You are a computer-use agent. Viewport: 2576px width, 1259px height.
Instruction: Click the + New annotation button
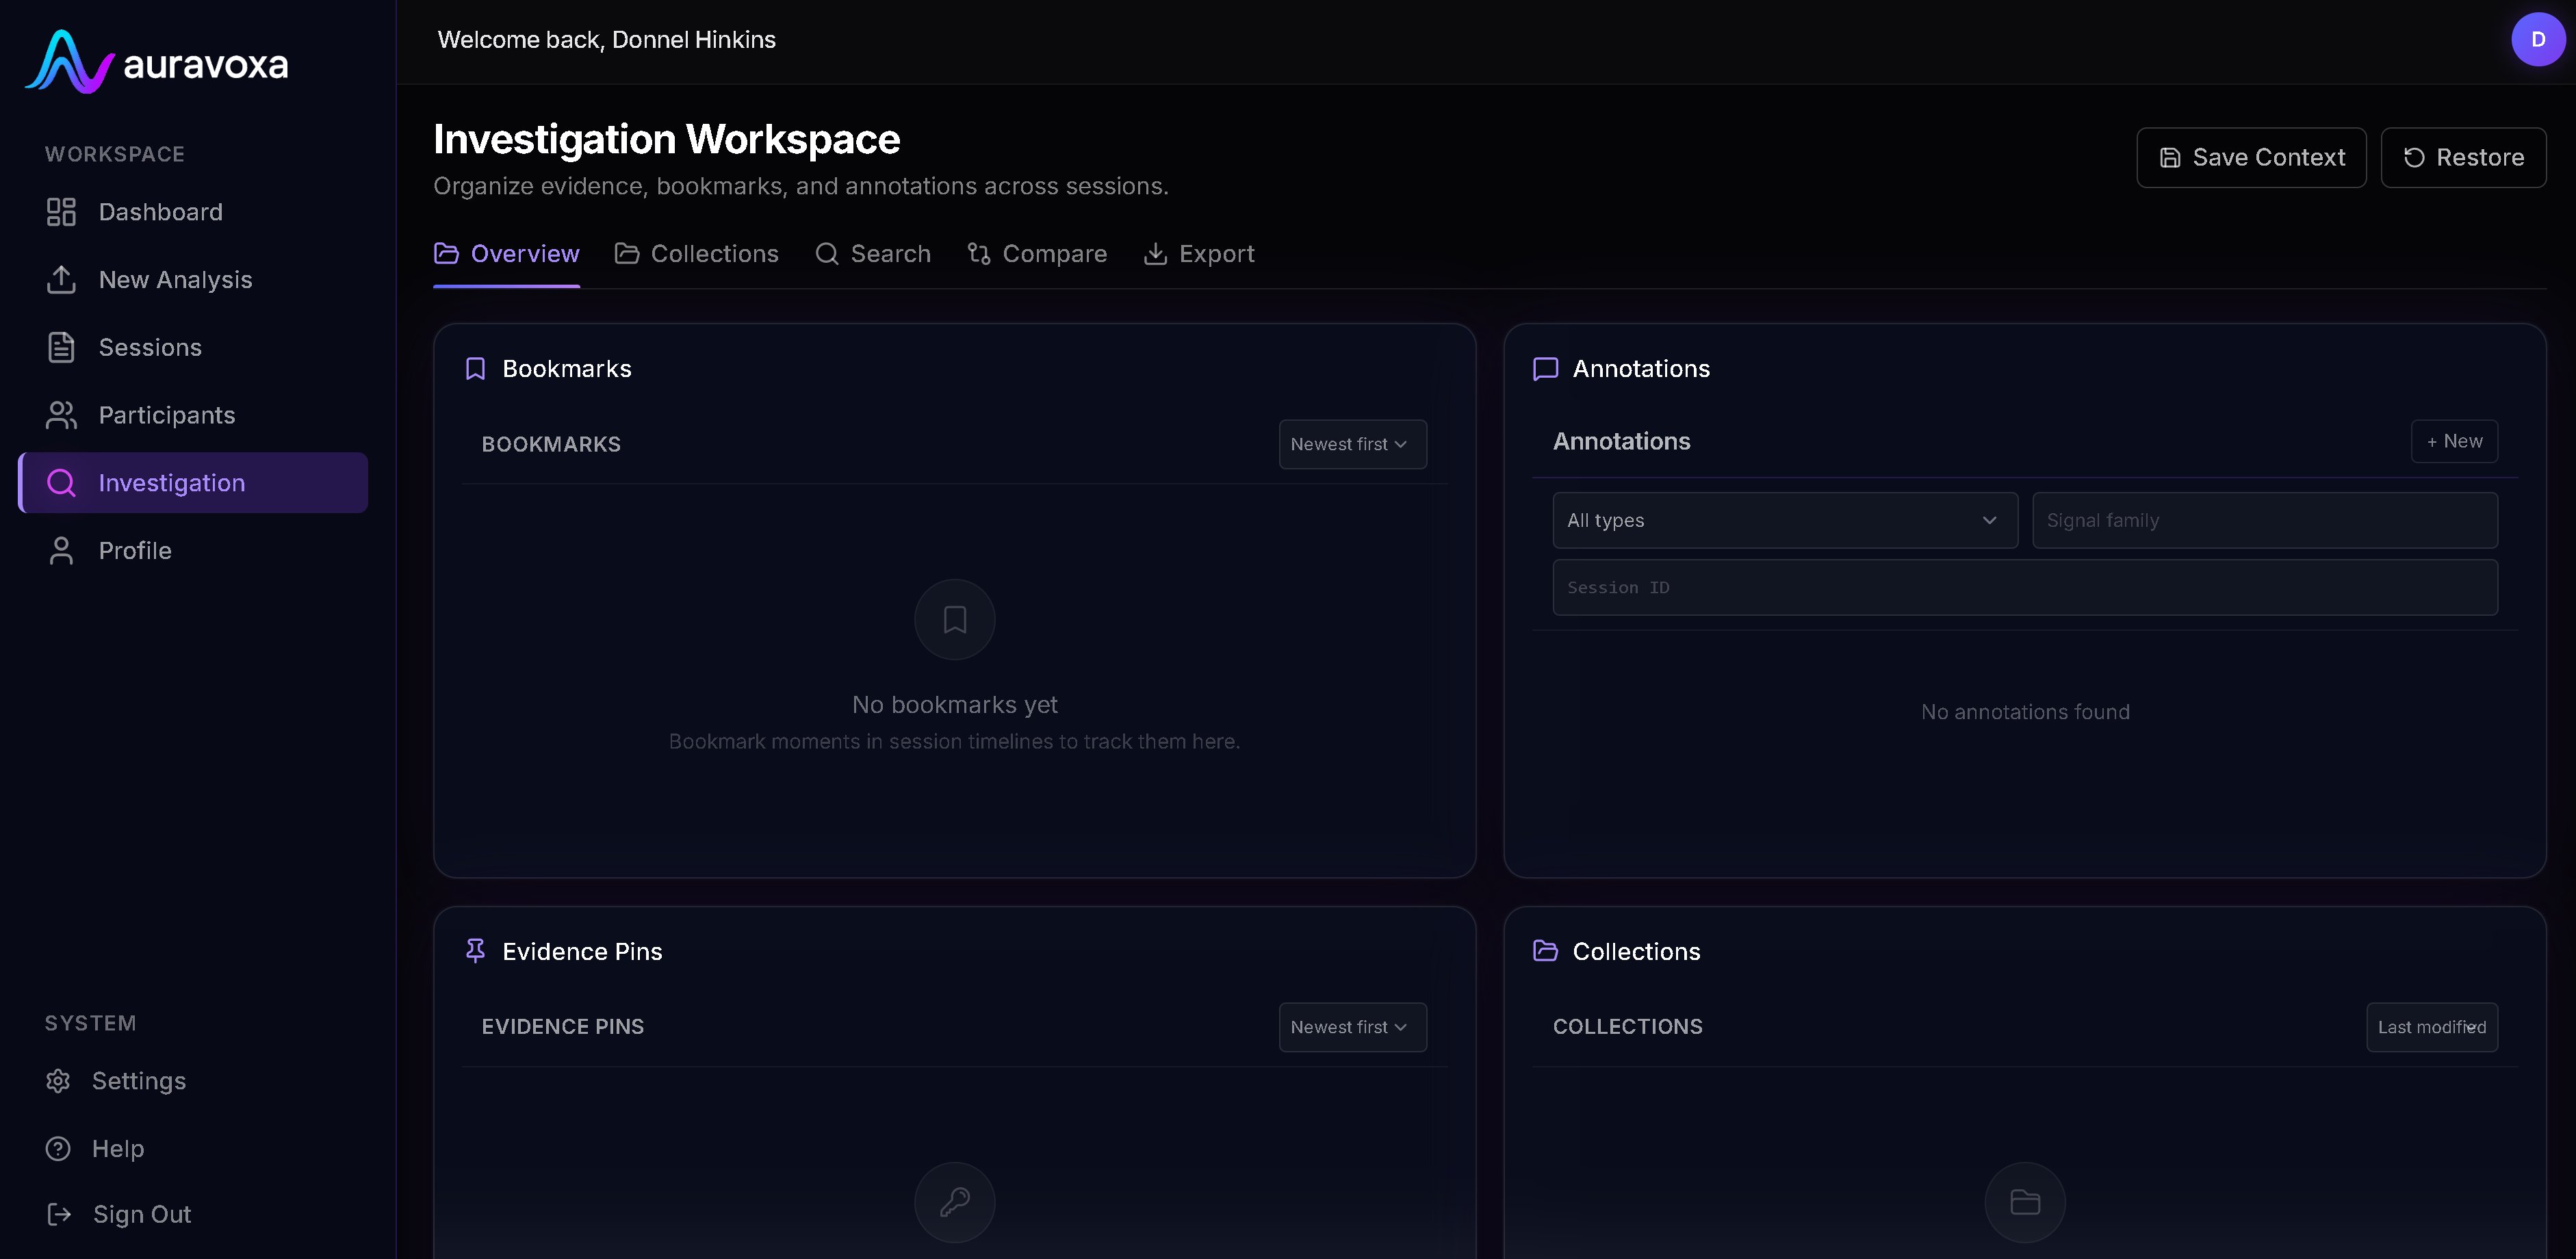tap(2454, 441)
